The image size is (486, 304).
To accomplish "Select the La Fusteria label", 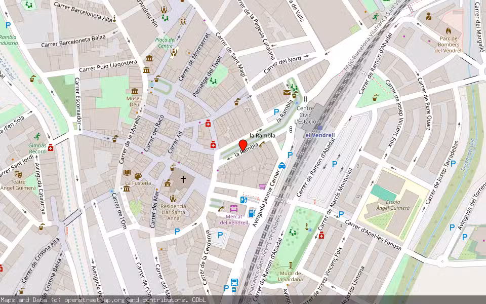I will coord(138,183).
